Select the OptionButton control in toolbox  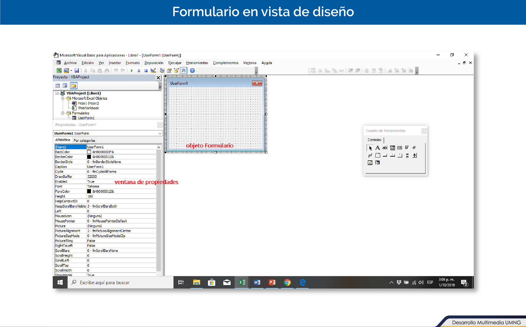tap(414, 147)
